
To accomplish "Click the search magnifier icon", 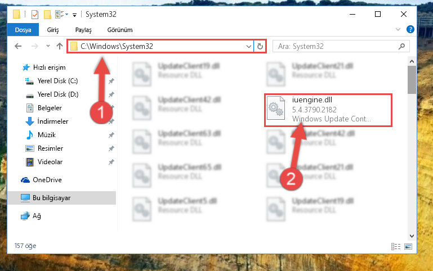I will point(401,46).
